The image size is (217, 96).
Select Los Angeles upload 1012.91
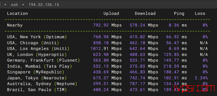(x=100, y=49)
